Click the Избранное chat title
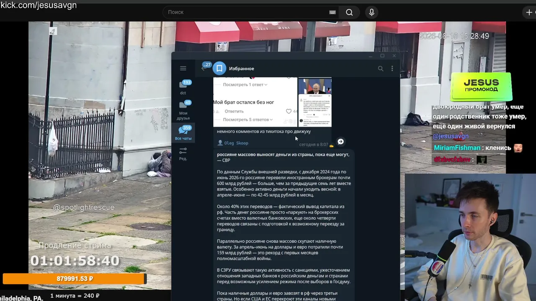Screen dimensions: 536x301 [x=242, y=69]
